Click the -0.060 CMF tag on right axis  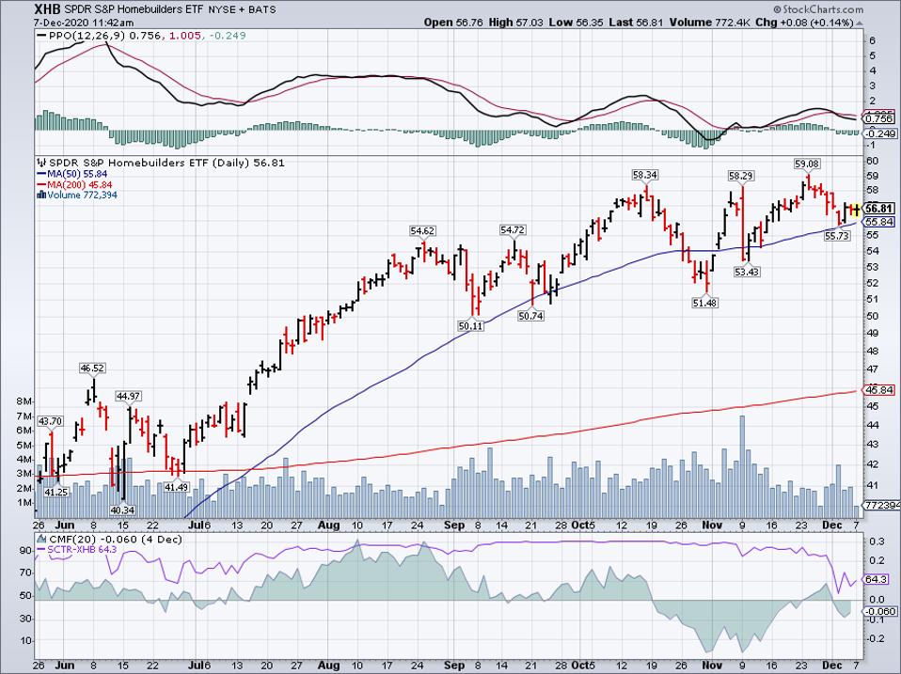pos(879,611)
